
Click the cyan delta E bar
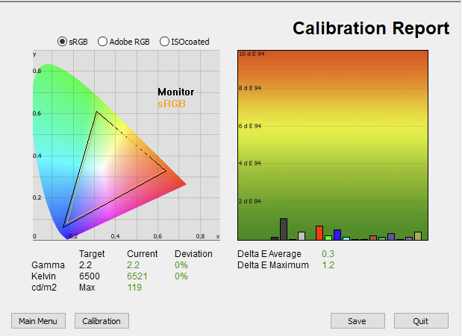[346, 238]
